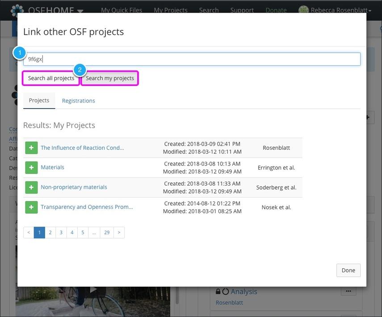Screen dimensions: 382x317
Task: Open ellipsis menu beside Analysis component
Action: pyautogui.click(x=348, y=291)
